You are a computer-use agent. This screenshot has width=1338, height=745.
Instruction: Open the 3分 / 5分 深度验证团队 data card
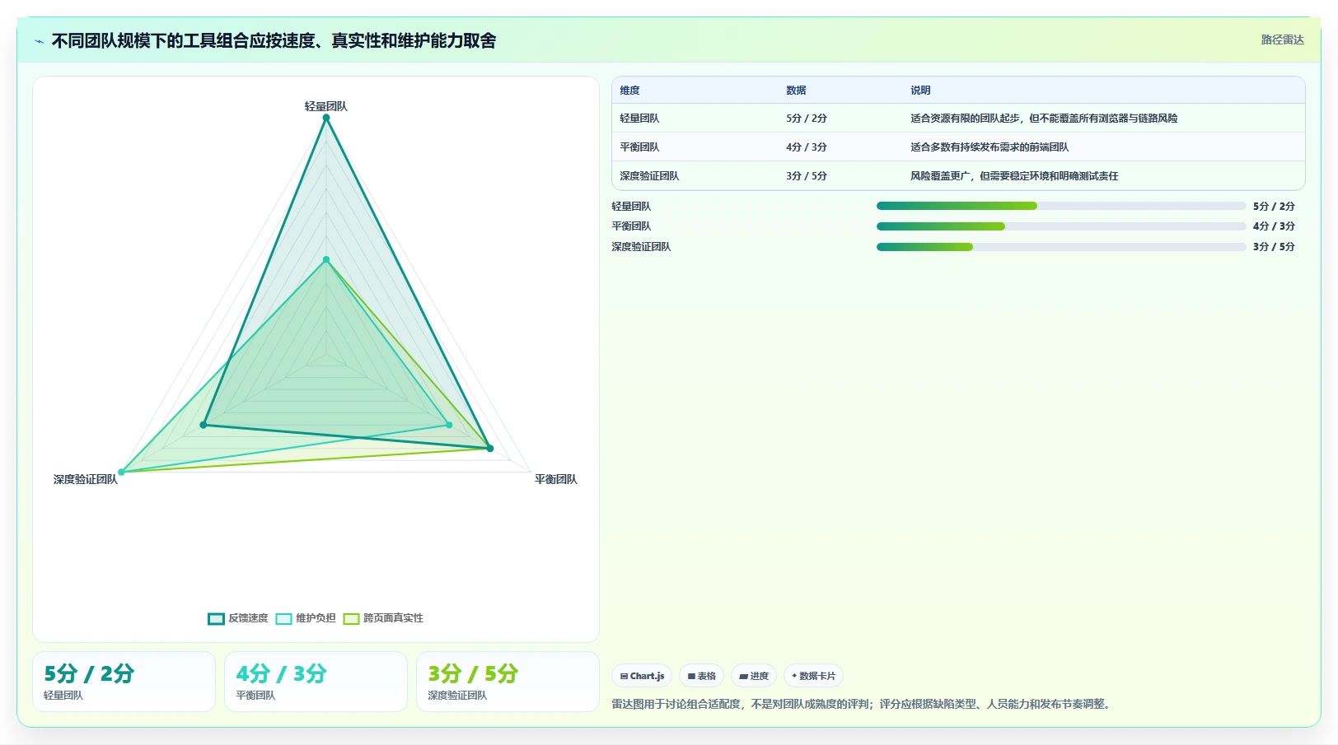point(508,682)
